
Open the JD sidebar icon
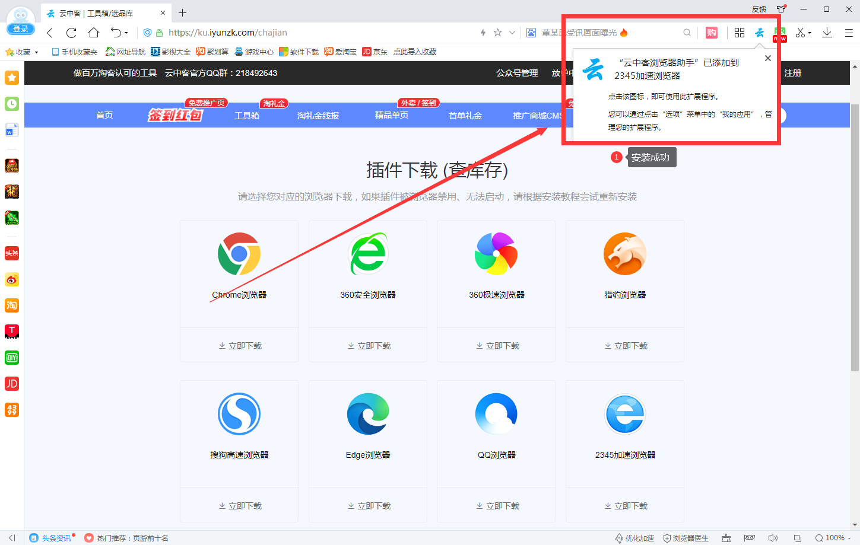pyautogui.click(x=12, y=384)
